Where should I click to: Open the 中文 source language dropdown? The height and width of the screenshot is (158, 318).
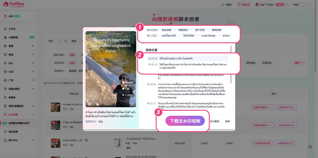[x=54, y=41]
